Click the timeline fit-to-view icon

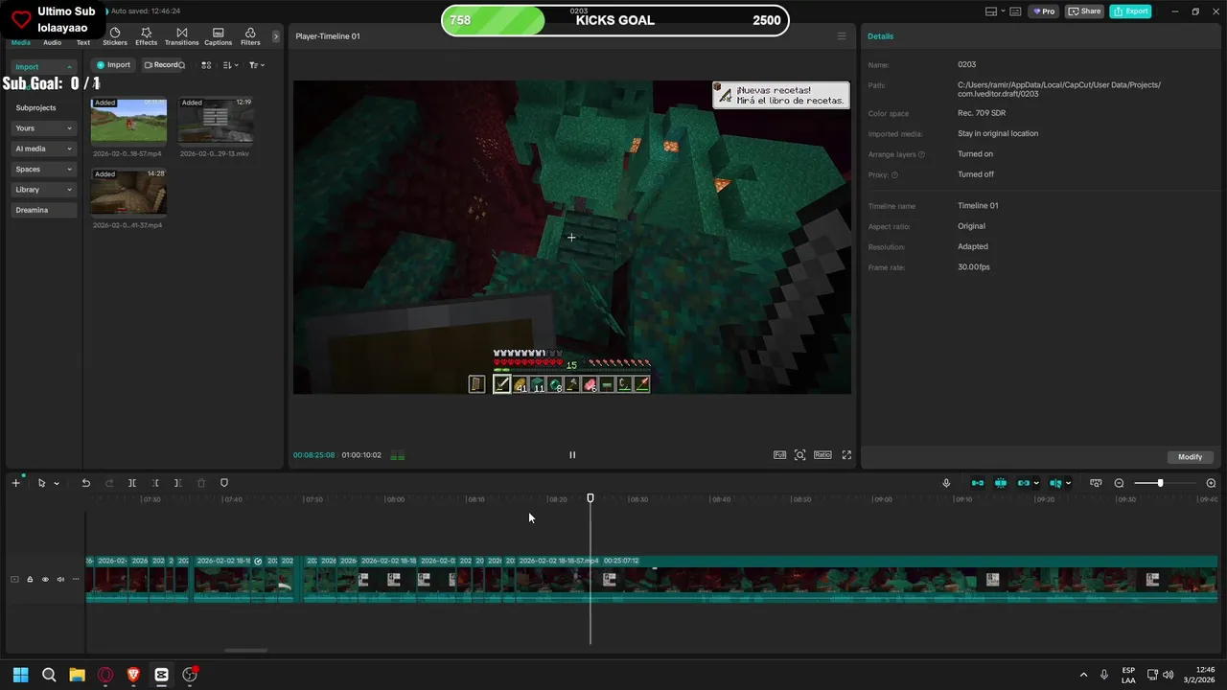pos(1096,483)
